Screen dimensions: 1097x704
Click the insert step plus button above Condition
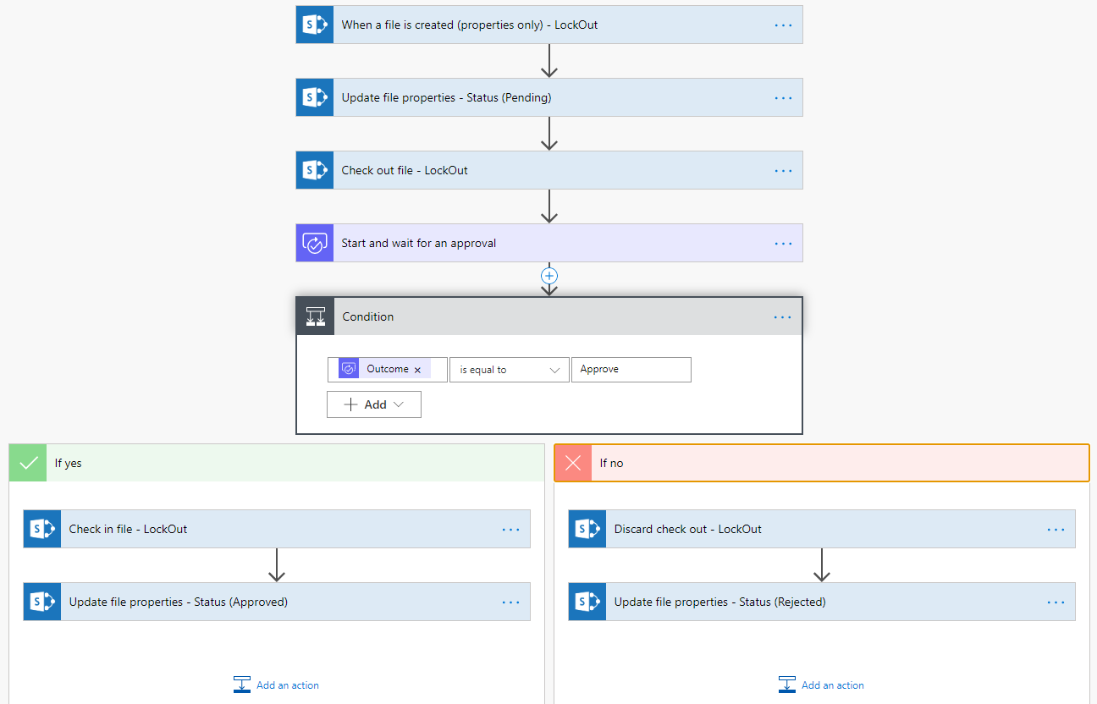pyautogui.click(x=549, y=275)
